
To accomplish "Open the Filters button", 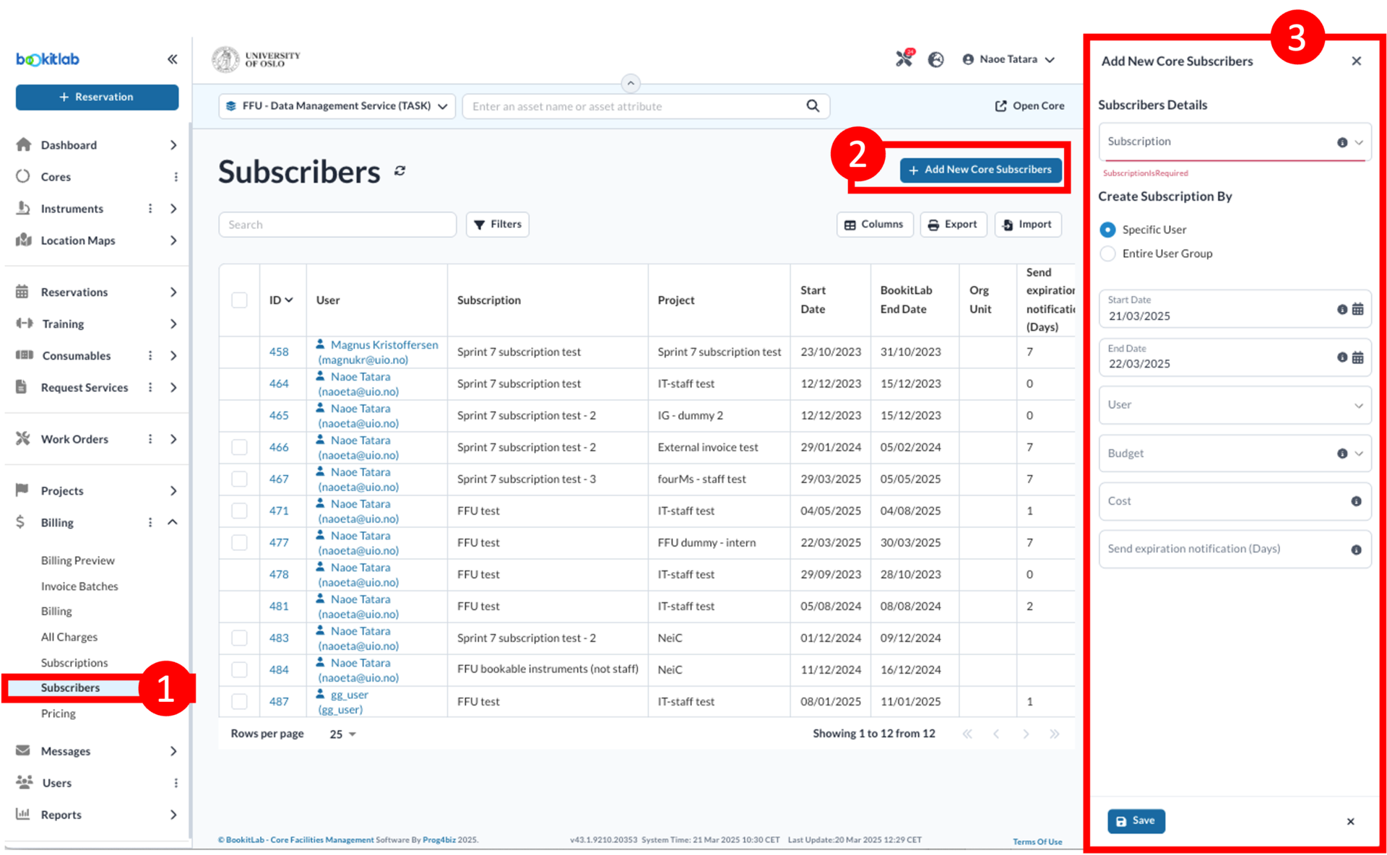I will point(498,225).
